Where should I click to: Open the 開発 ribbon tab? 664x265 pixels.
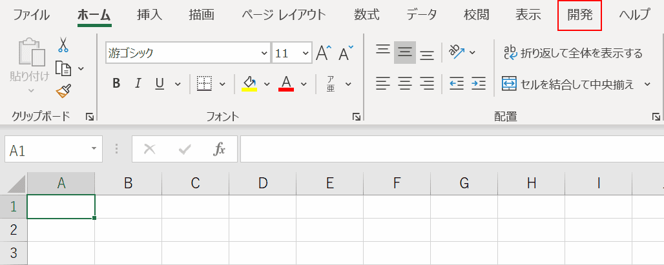click(579, 15)
